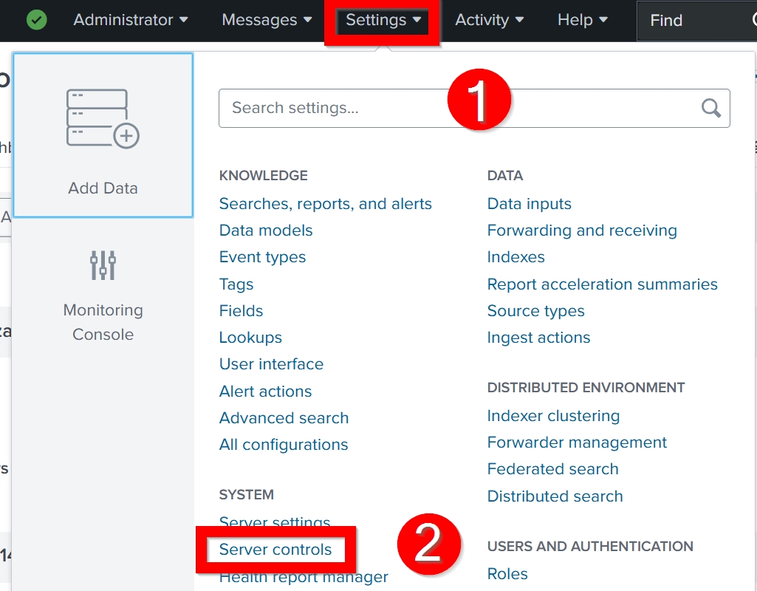This screenshot has height=591, width=757.
Task: Open Server controls
Action: [x=275, y=549]
